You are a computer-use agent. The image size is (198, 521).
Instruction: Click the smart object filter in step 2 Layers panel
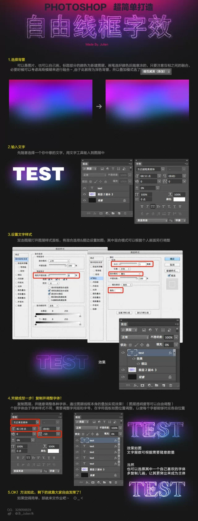[124, 169]
